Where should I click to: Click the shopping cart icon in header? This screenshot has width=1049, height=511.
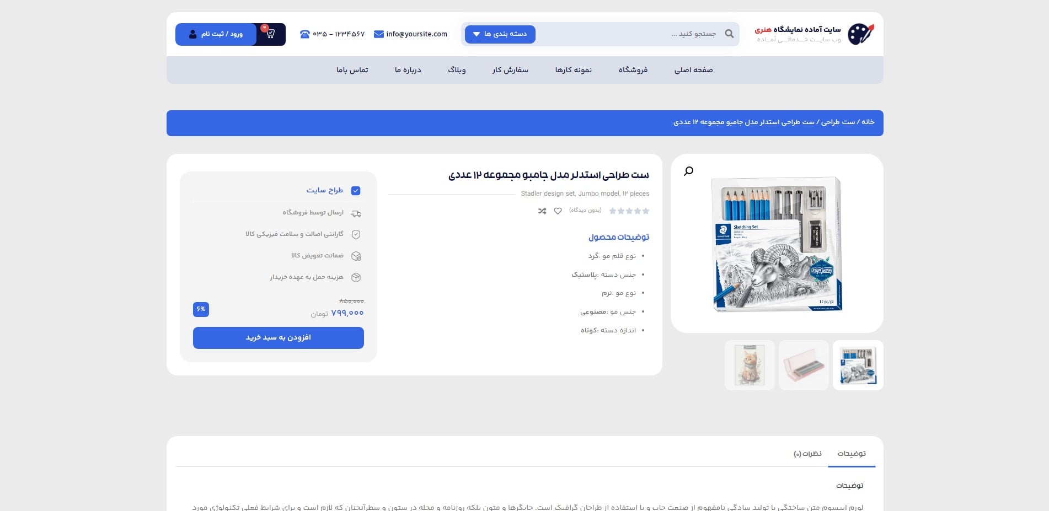tap(270, 34)
